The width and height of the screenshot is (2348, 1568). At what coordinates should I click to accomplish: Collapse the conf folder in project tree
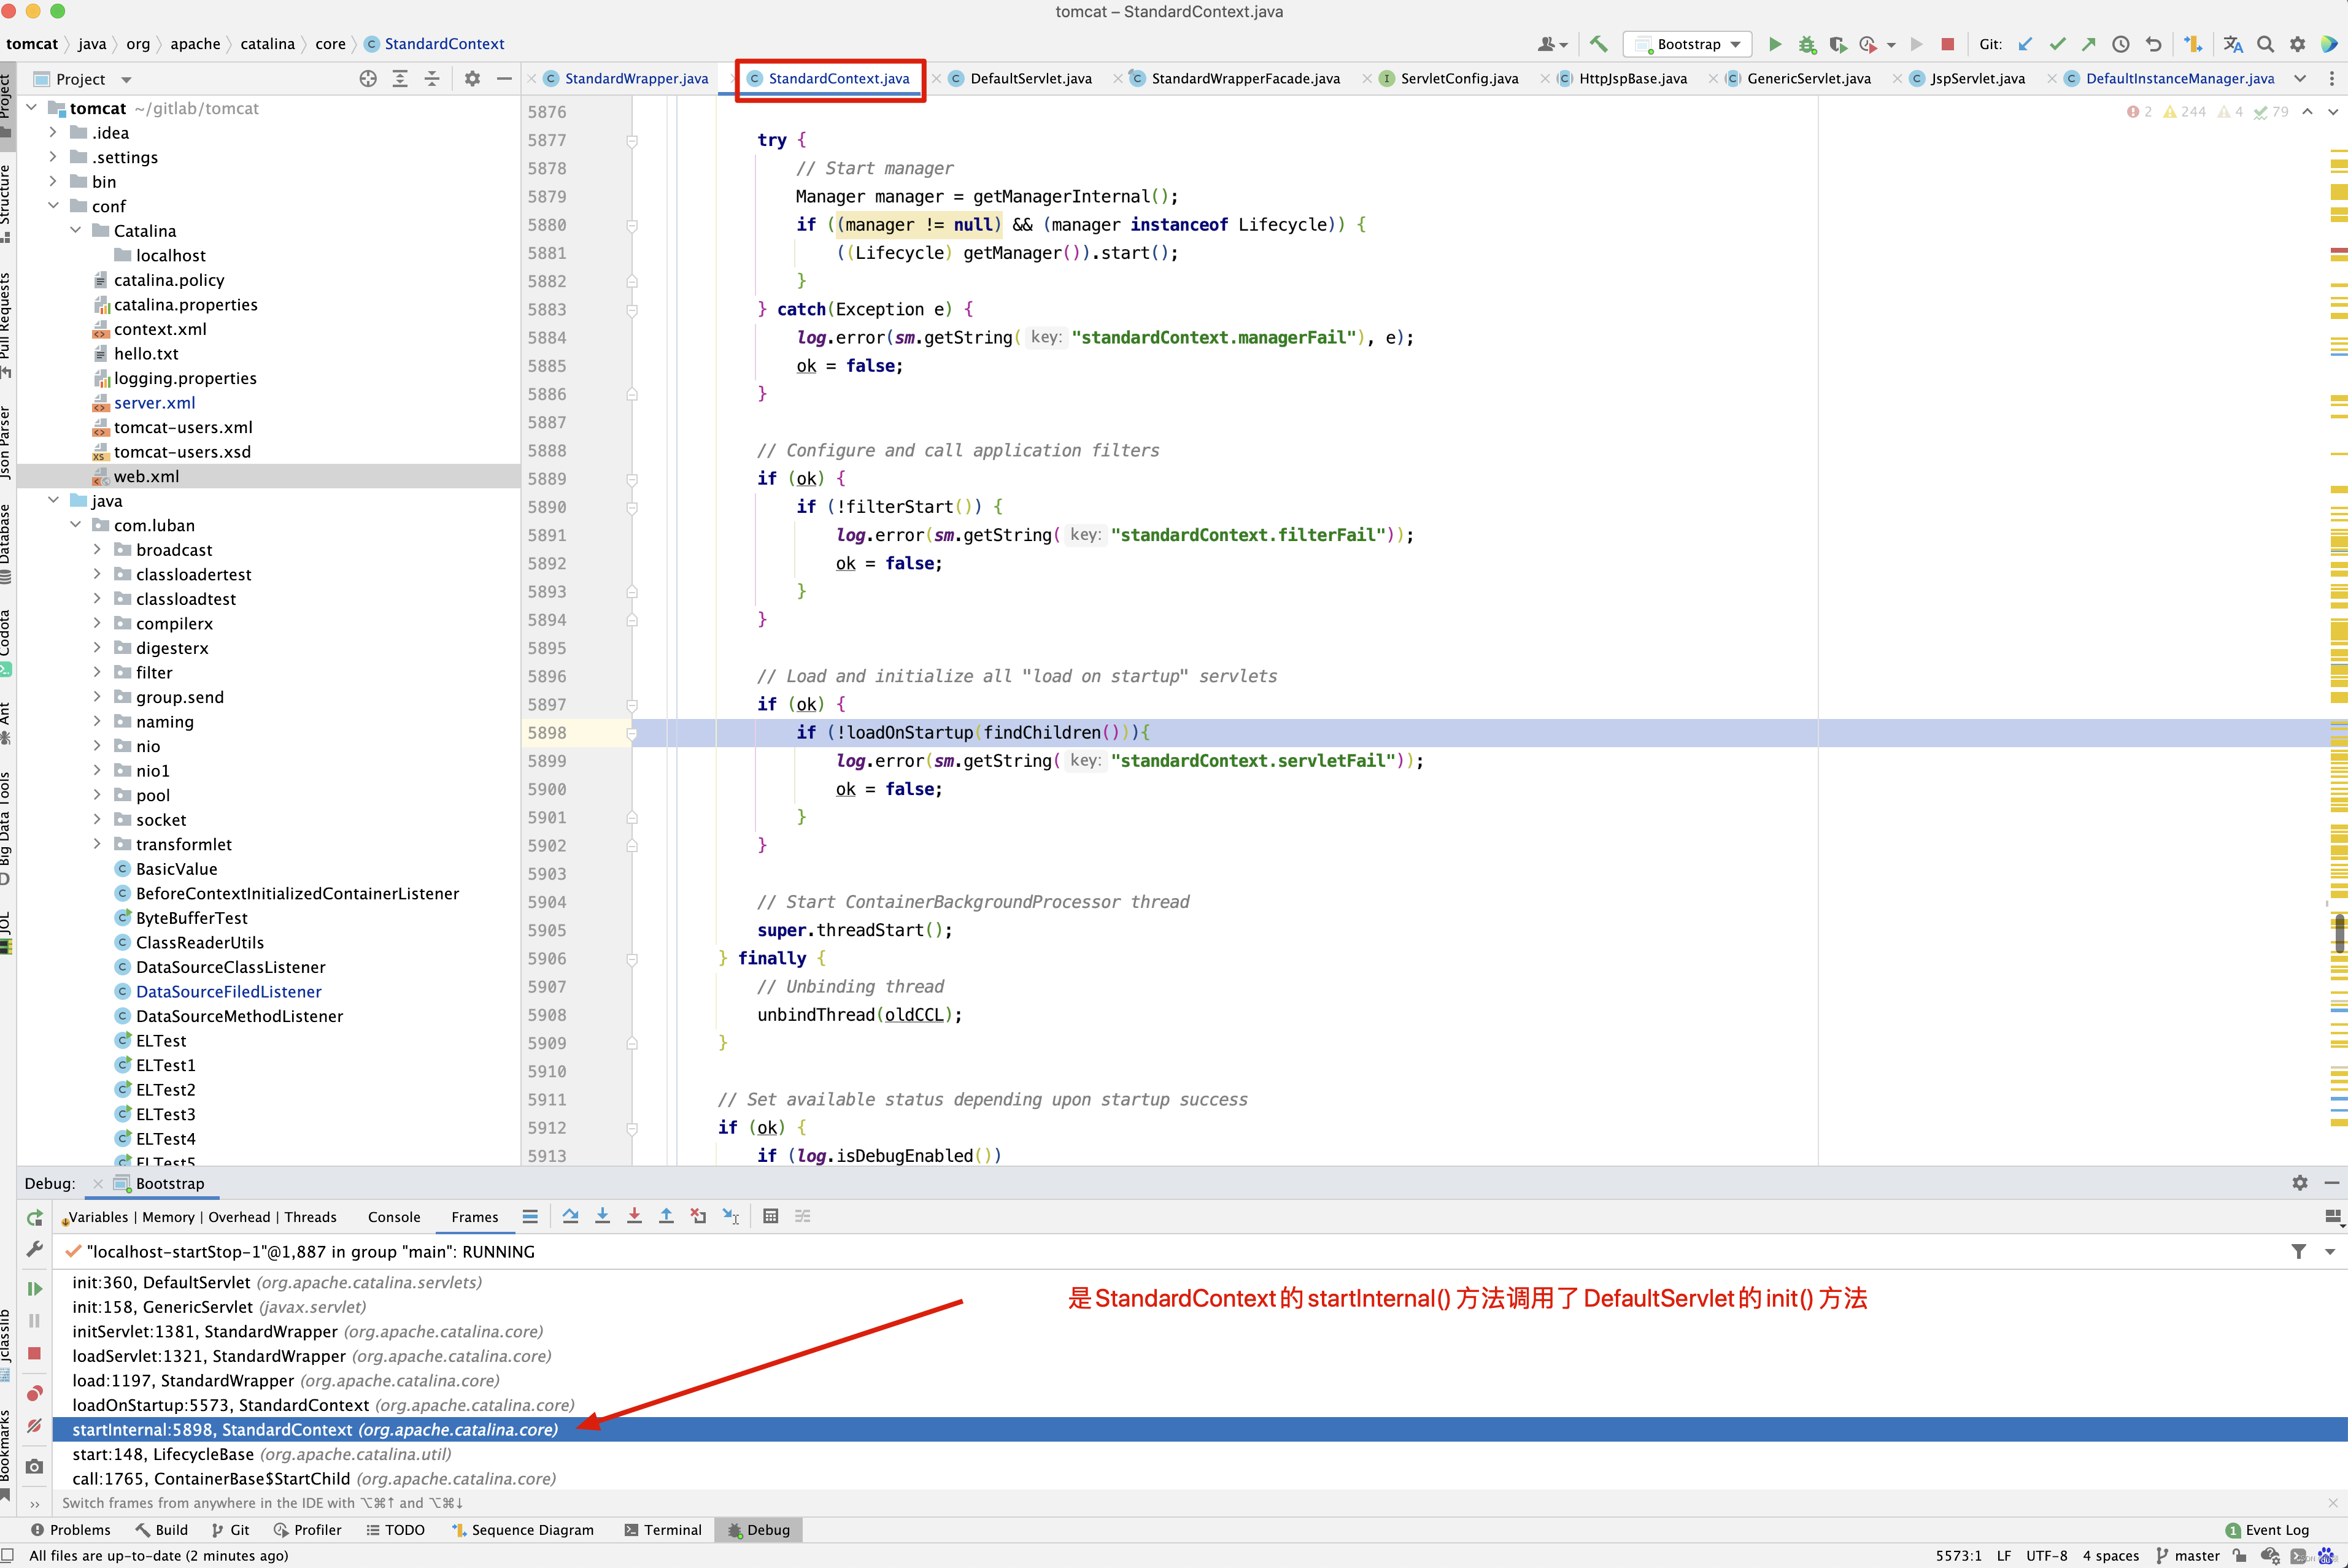click(x=54, y=206)
